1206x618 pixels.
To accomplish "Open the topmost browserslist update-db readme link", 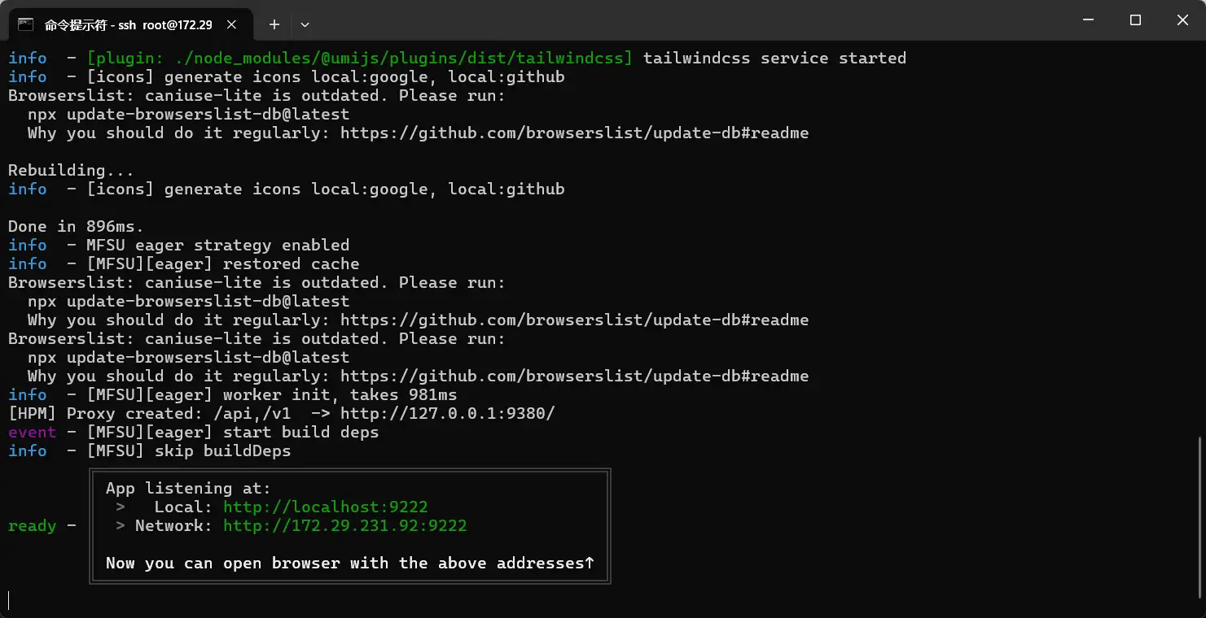I will tap(574, 133).
